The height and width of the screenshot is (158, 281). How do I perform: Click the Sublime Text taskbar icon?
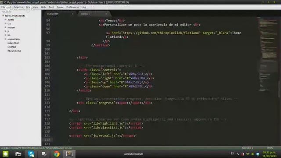coord(69,154)
